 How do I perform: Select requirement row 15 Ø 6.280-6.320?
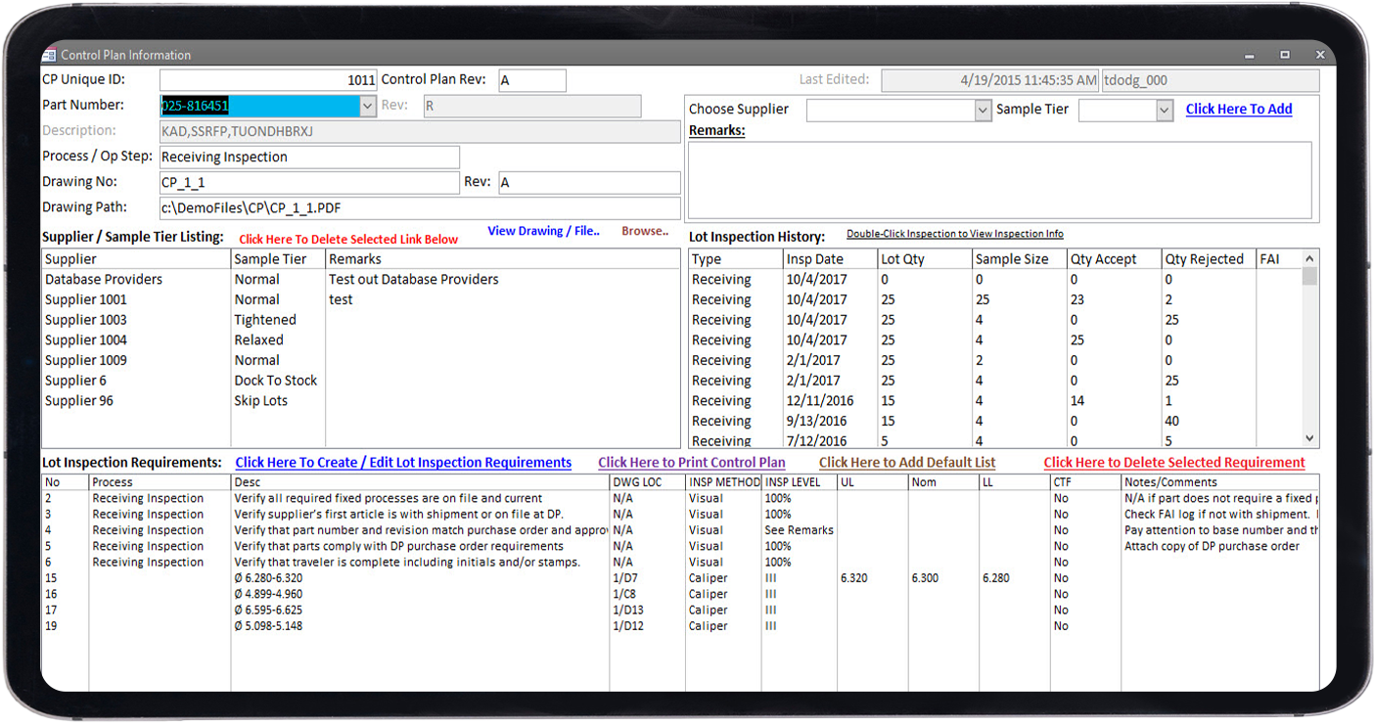(x=679, y=578)
